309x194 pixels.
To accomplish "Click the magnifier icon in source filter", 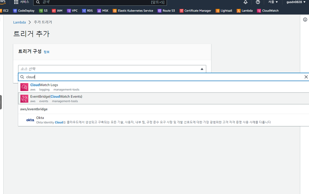I will click(22, 77).
